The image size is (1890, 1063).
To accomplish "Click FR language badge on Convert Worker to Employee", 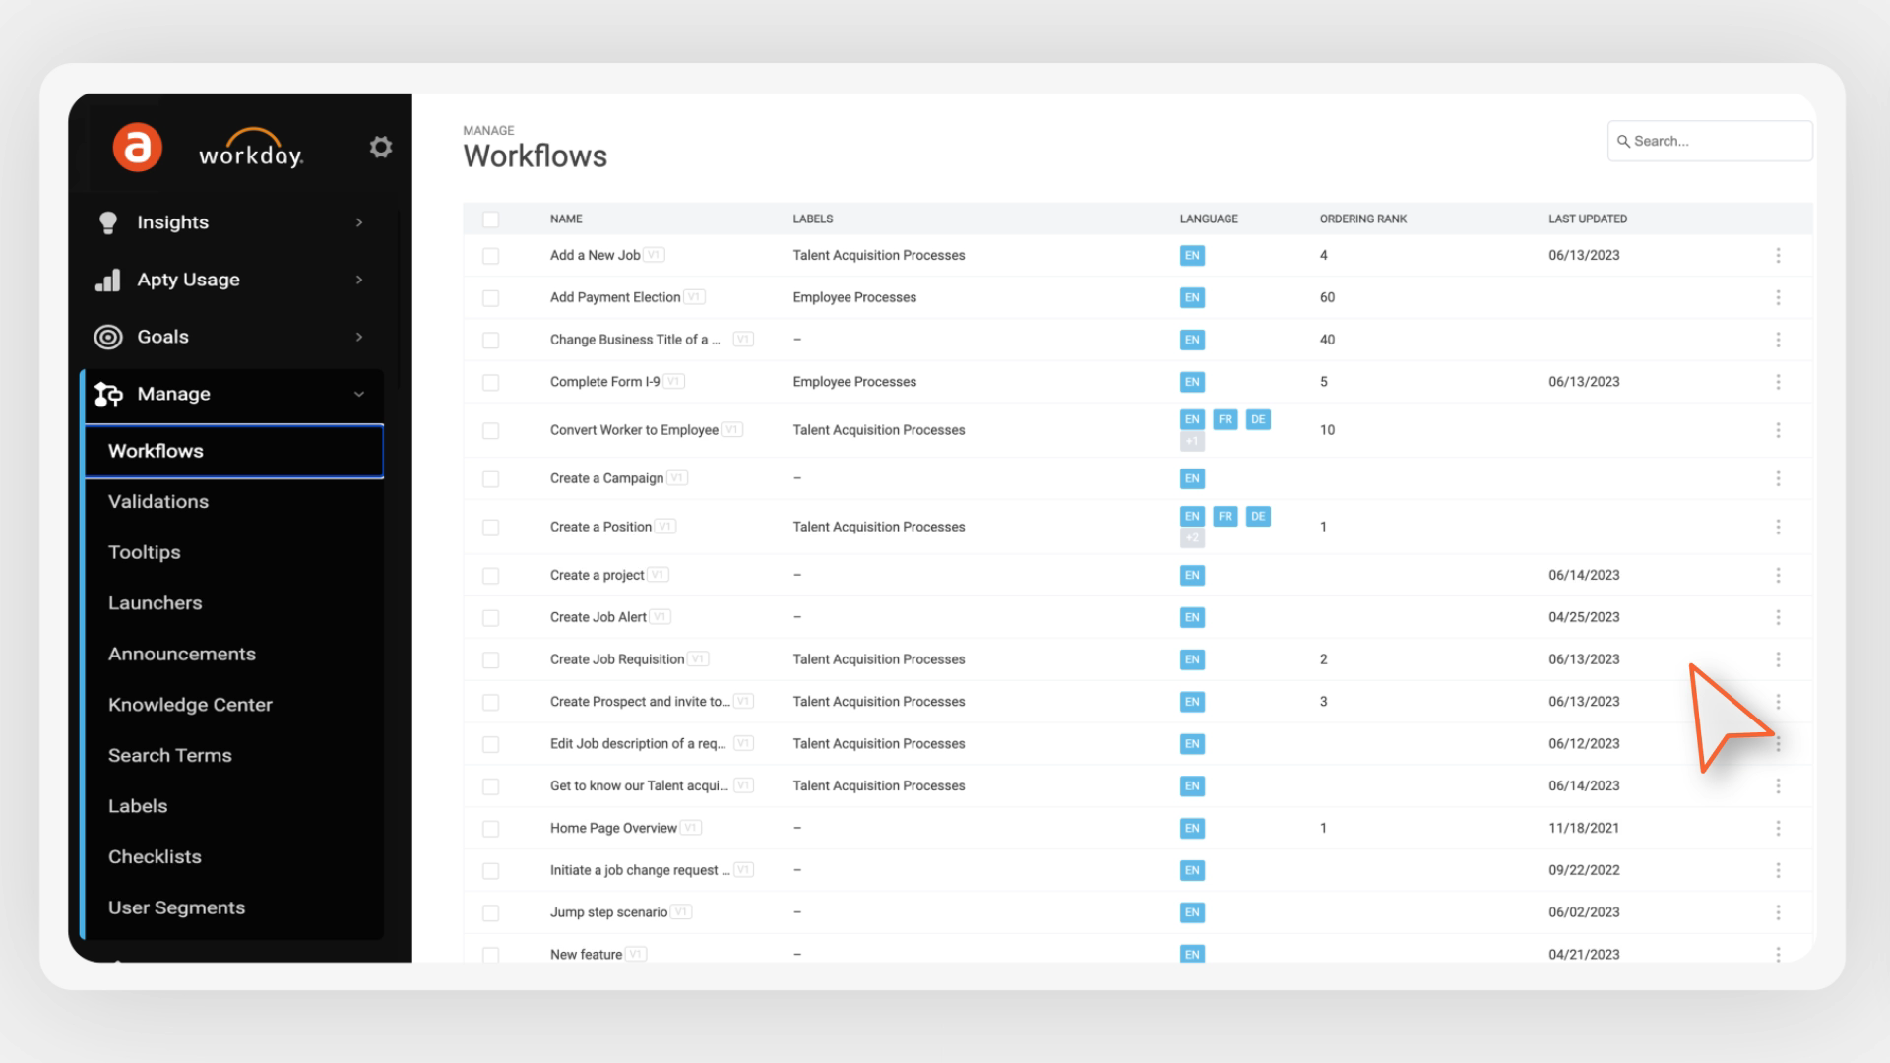I will point(1225,420).
